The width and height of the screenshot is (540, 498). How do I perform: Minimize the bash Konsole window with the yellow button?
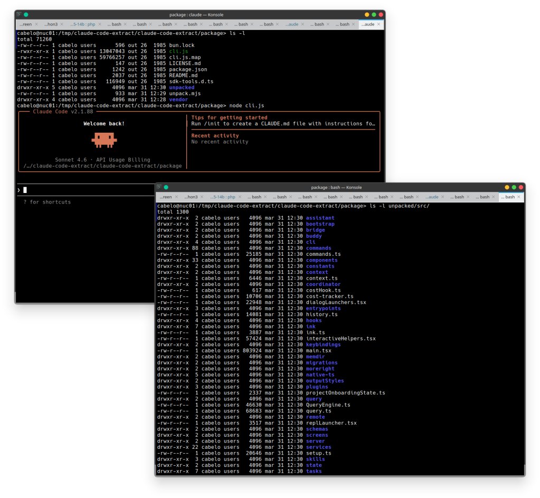click(507, 187)
